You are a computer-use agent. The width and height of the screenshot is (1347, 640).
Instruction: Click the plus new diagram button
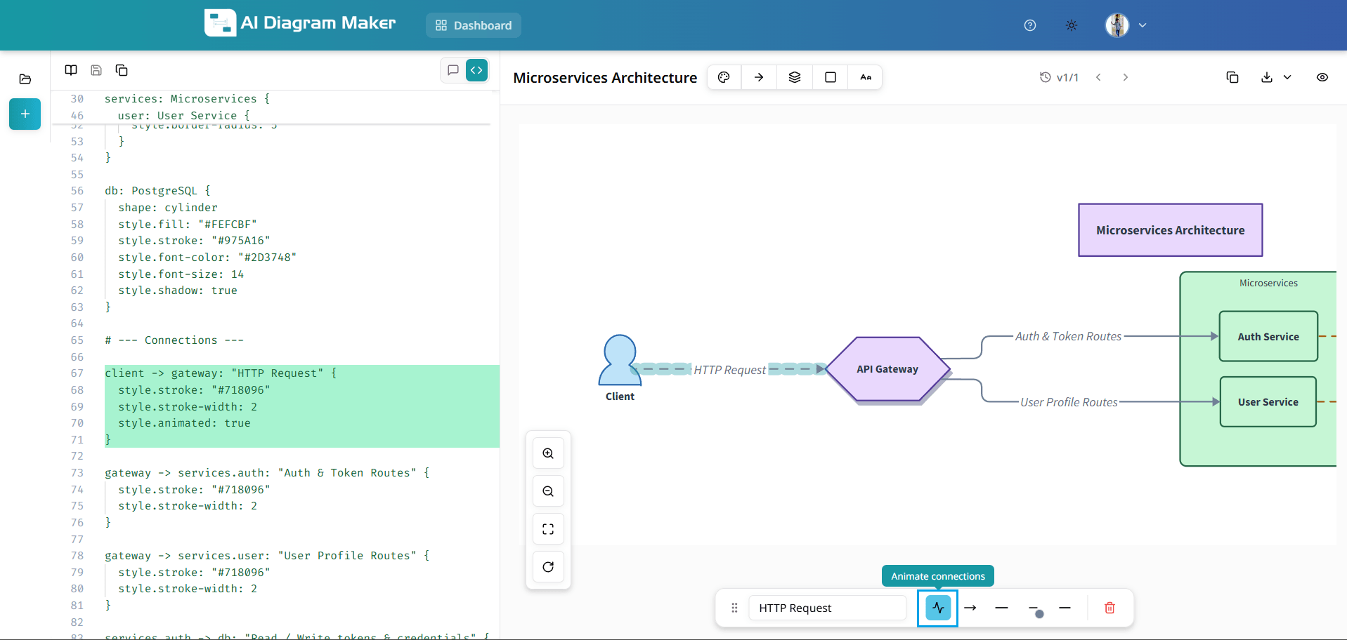[25, 114]
